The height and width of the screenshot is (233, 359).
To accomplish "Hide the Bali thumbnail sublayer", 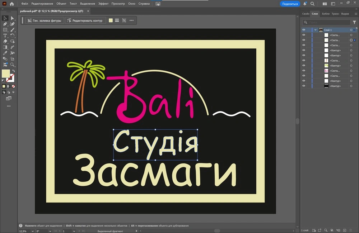I will pos(304,71).
